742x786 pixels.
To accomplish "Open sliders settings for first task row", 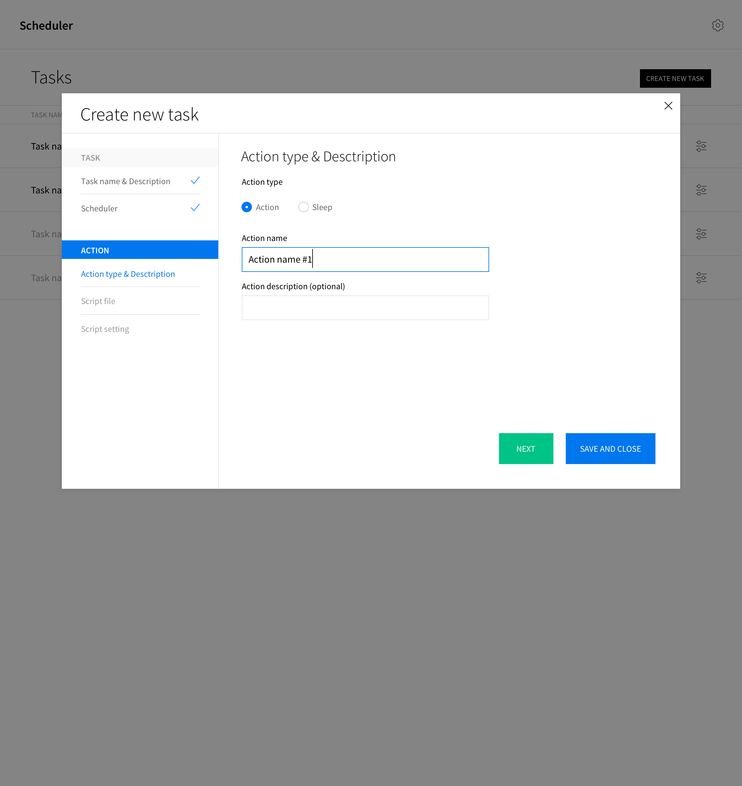I will coord(701,146).
